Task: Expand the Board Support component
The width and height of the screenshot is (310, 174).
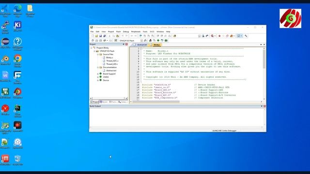Action: click(98, 74)
